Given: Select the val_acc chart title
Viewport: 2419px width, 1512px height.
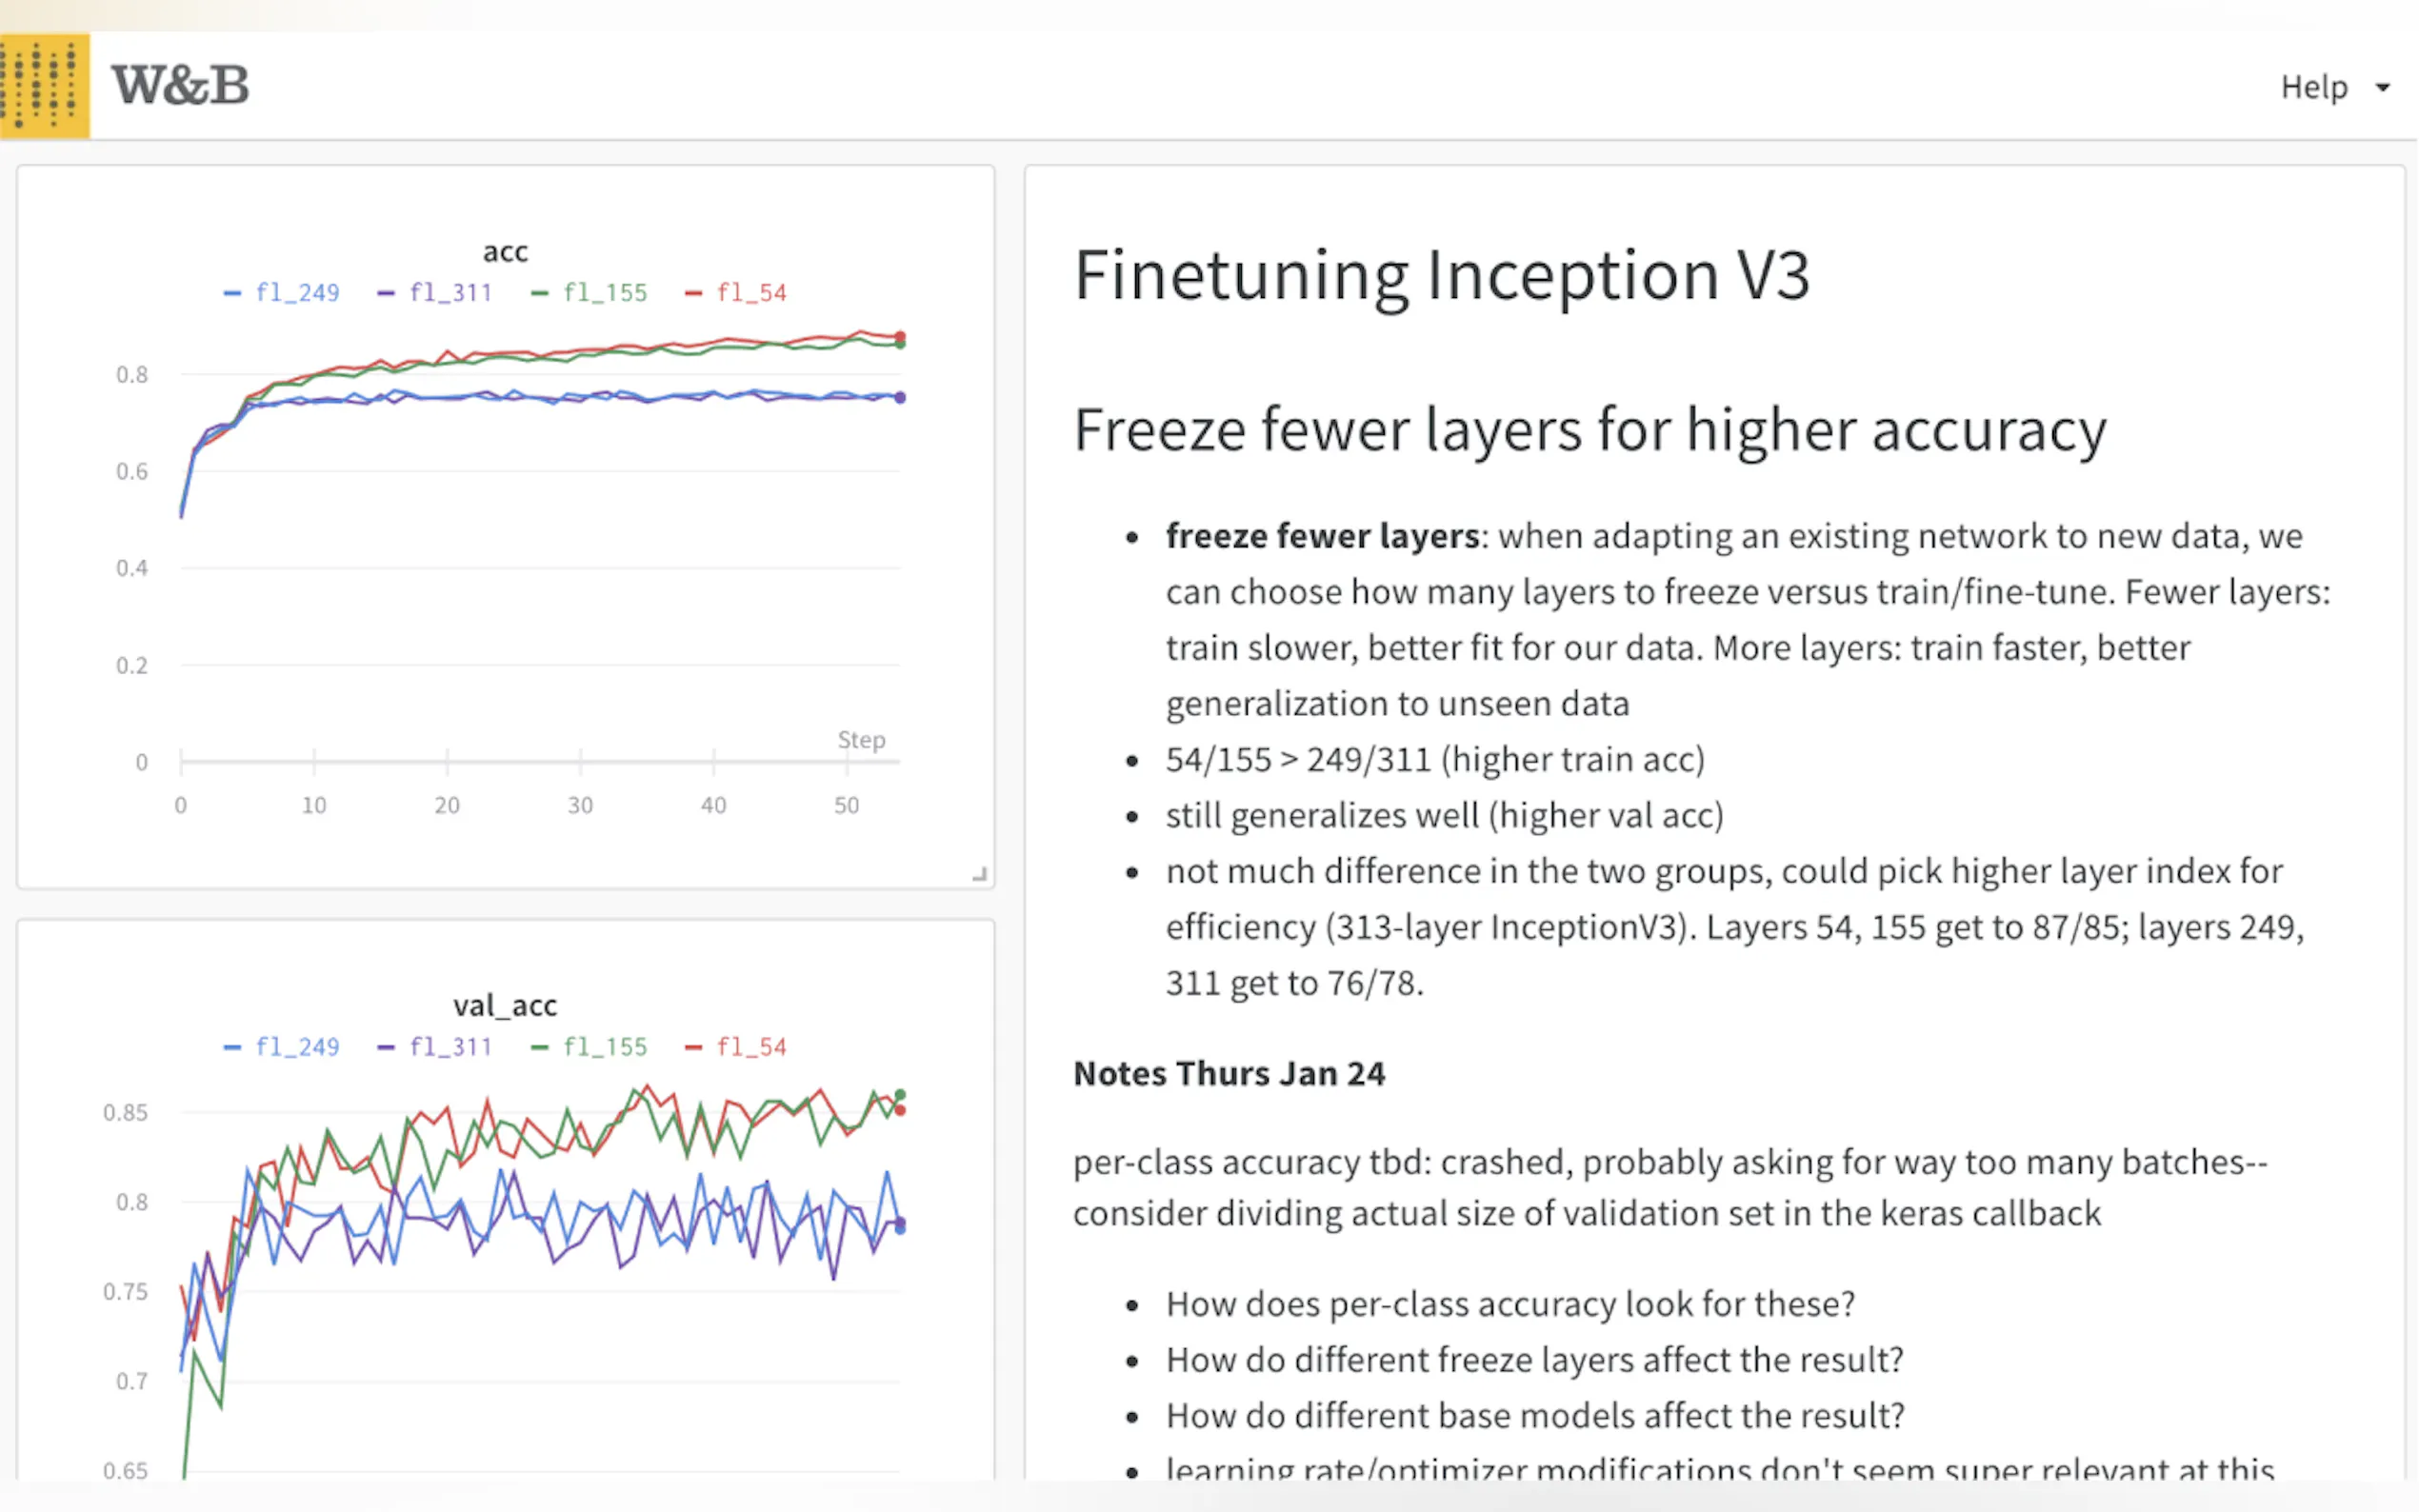Looking at the screenshot, I should pos(505,1006).
